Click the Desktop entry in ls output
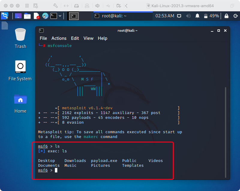 [x=46, y=160]
